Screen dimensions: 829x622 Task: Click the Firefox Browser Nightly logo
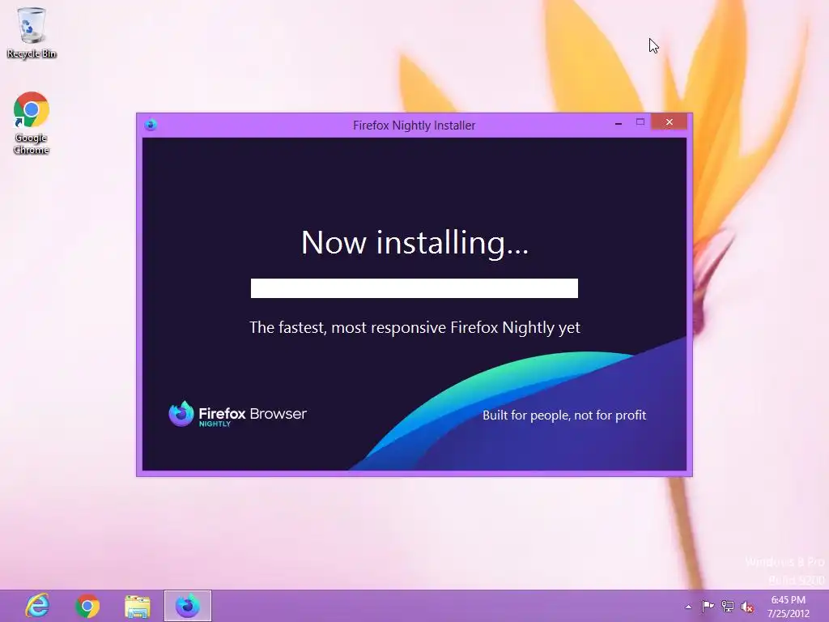point(237,414)
